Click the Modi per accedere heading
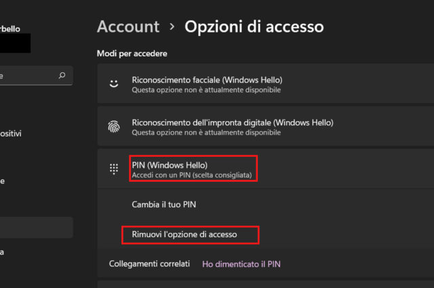Screen dimensions: 434x288 132,53
